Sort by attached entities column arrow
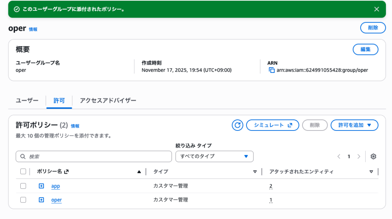This screenshot has width=392, height=219. click(x=371, y=172)
